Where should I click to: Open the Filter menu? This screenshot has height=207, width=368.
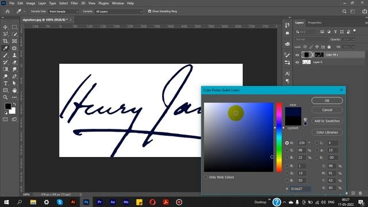pos(74,3)
